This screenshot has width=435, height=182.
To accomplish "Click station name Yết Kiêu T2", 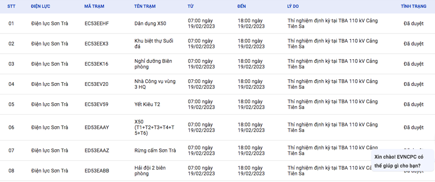I will (147, 104).
